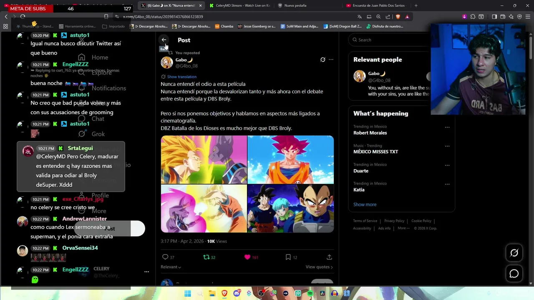The width and height of the screenshot is (534, 300).
Task: Open MÉXICO MISSES TXT trend
Action: coord(375,152)
